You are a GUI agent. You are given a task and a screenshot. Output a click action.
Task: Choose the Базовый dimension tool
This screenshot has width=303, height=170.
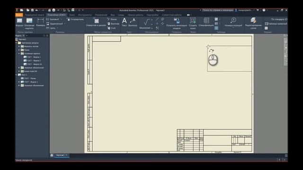pos(53,19)
